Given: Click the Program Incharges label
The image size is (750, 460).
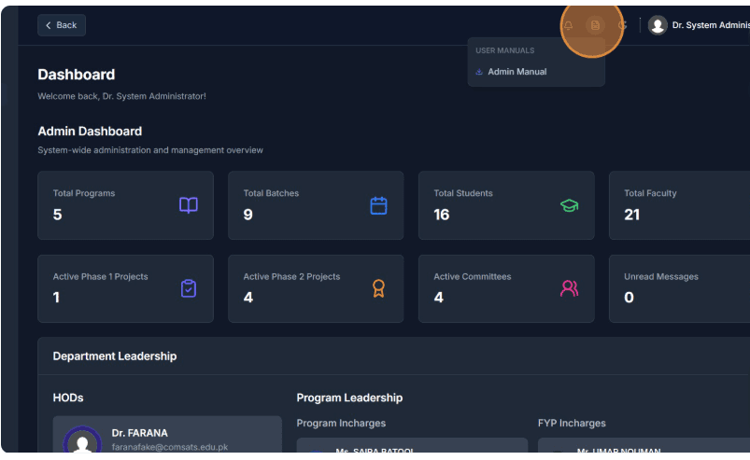Looking at the screenshot, I should click(x=341, y=424).
